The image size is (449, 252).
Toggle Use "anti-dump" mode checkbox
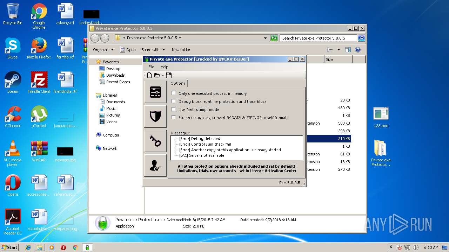[x=174, y=109]
